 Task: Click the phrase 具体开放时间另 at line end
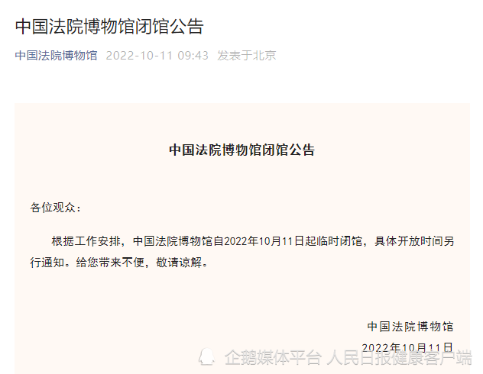click(x=414, y=241)
